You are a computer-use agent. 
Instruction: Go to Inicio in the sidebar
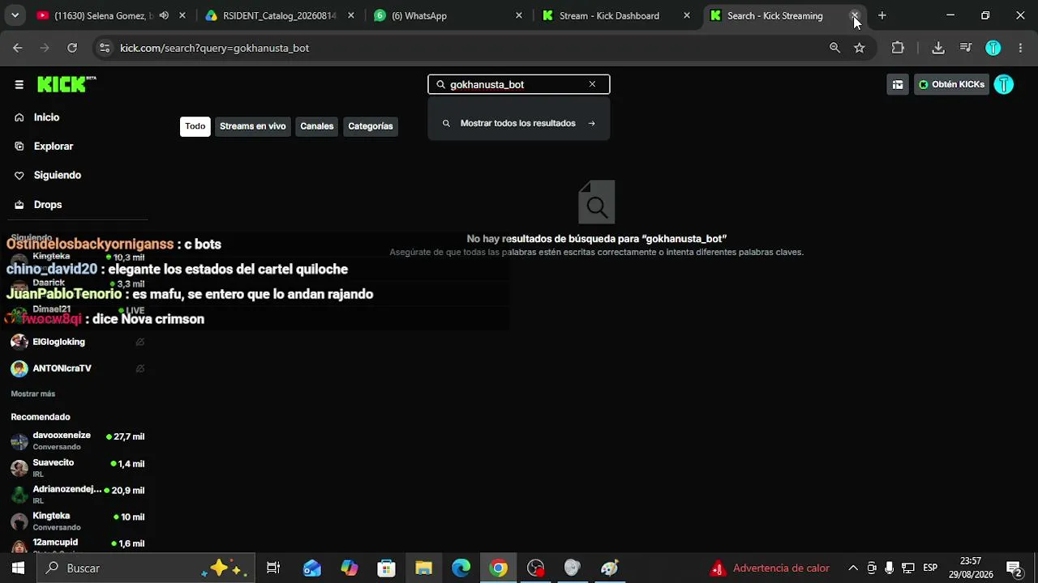(x=46, y=117)
